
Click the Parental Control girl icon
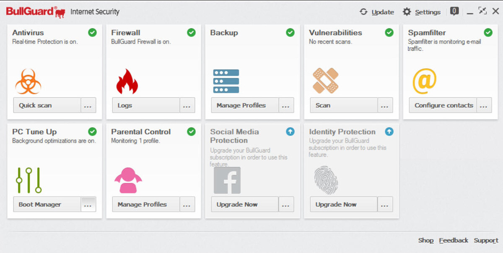click(128, 180)
